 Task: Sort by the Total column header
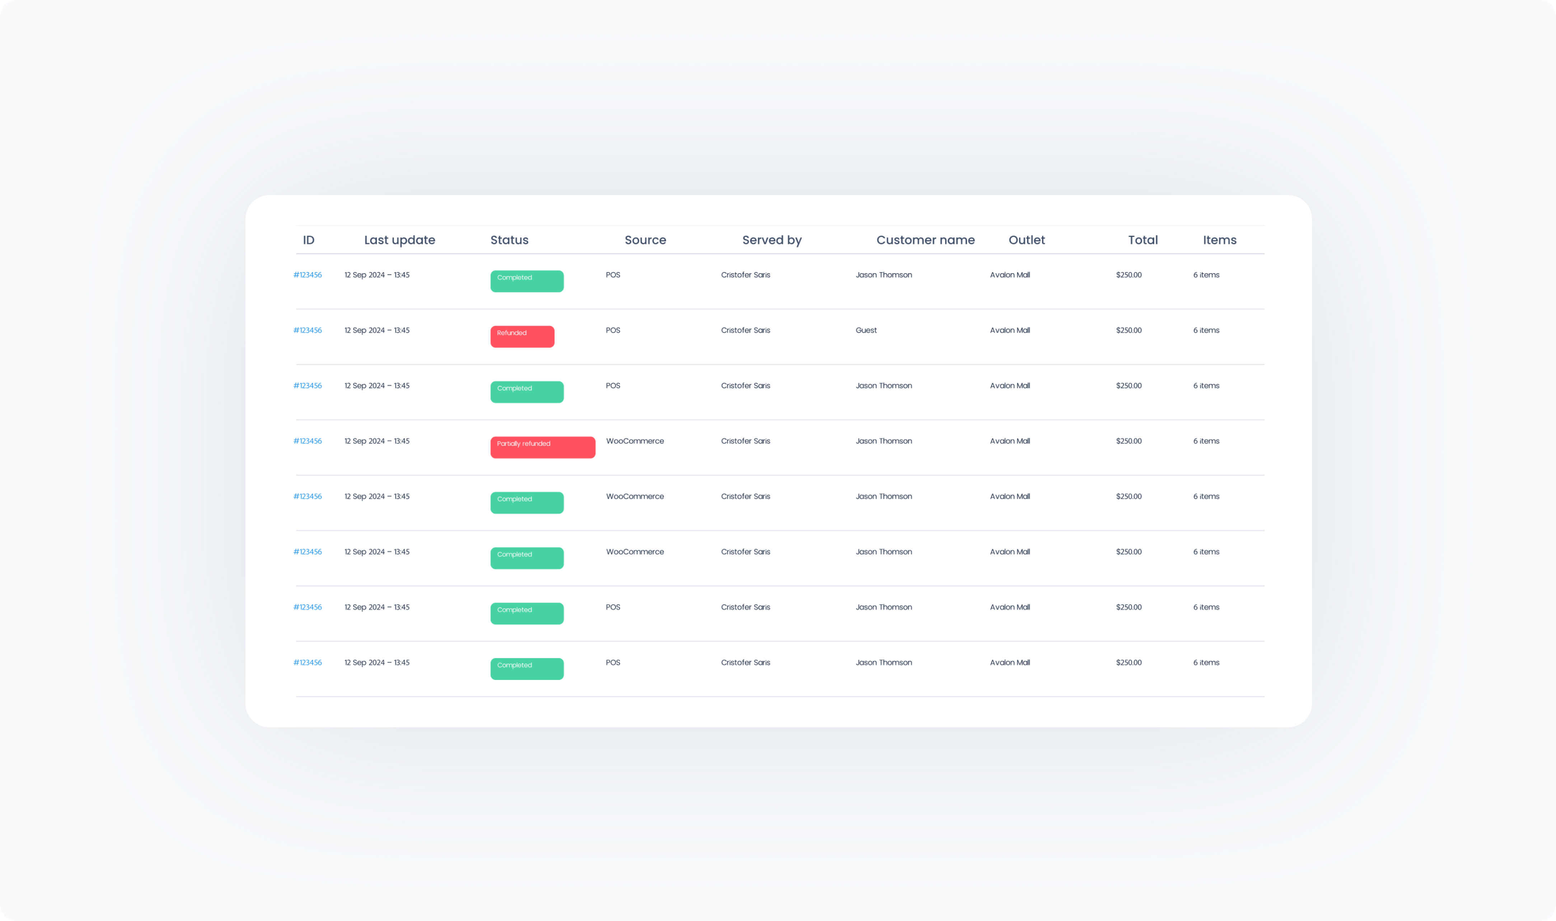pos(1143,240)
